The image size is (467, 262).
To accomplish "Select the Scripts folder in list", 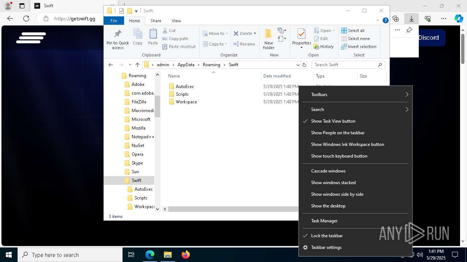I will pos(182,94).
